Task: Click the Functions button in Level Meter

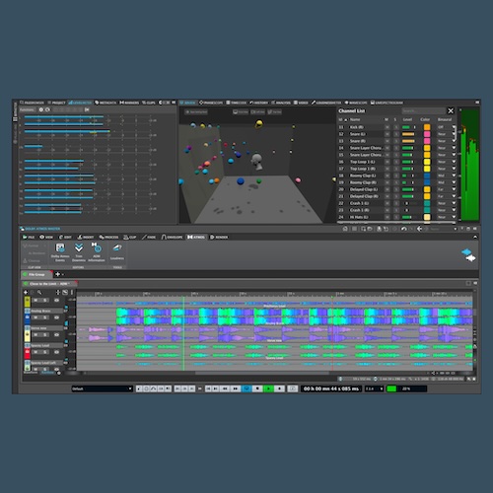Action: coord(28,109)
